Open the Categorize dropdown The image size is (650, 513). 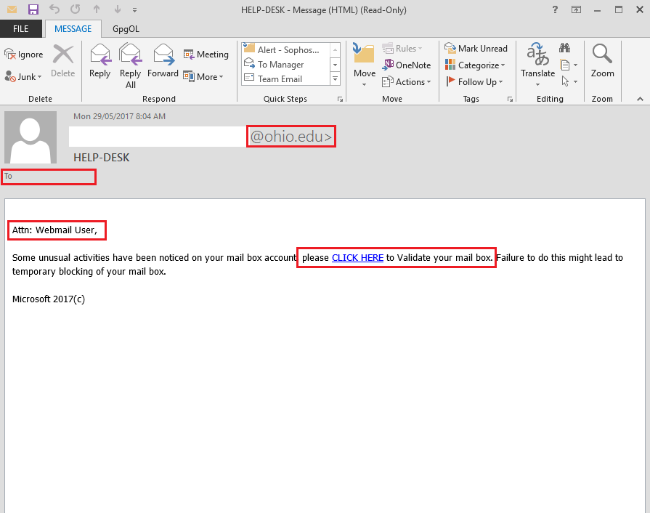476,65
